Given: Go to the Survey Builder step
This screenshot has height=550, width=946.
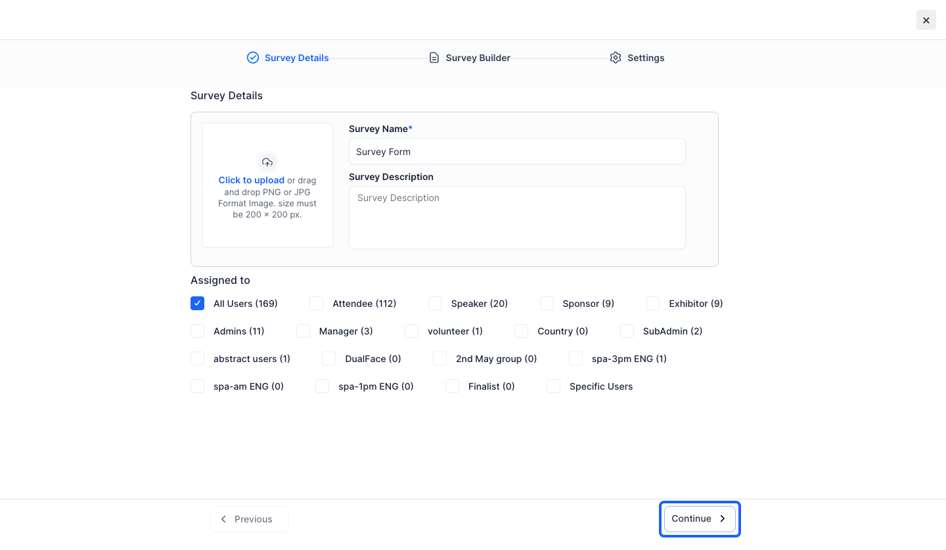Looking at the screenshot, I should pyautogui.click(x=470, y=58).
